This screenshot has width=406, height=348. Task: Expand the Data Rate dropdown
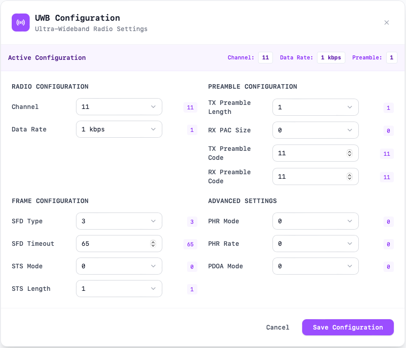tap(119, 129)
